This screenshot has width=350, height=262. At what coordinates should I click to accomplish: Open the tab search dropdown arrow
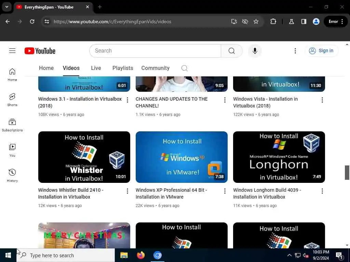pos(7,7)
